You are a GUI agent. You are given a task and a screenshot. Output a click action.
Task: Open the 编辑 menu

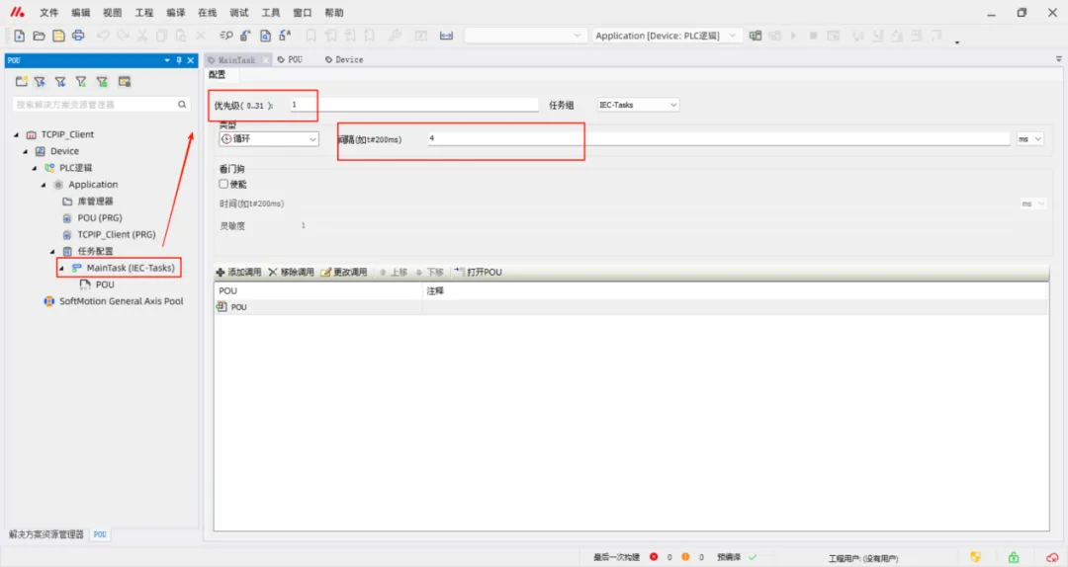(x=80, y=12)
